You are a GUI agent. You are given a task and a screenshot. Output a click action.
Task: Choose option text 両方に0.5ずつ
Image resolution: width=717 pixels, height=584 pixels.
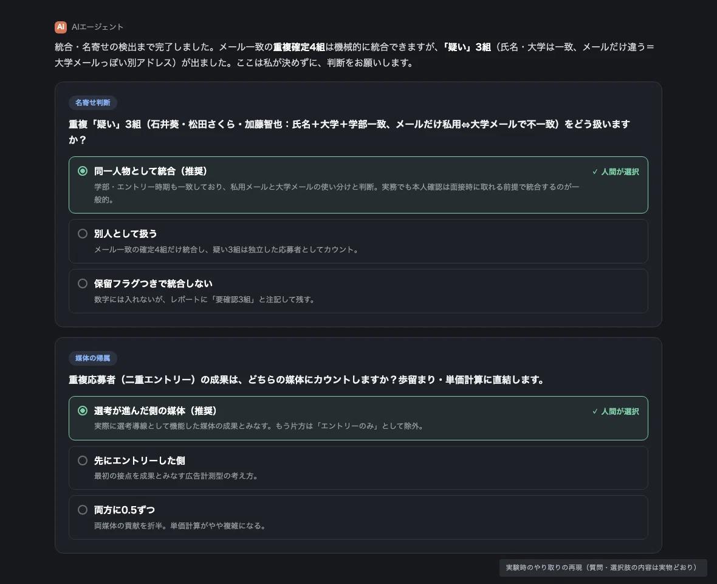click(x=125, y=510)
